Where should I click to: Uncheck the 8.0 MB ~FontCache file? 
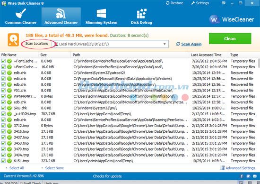tap(3, 61)
